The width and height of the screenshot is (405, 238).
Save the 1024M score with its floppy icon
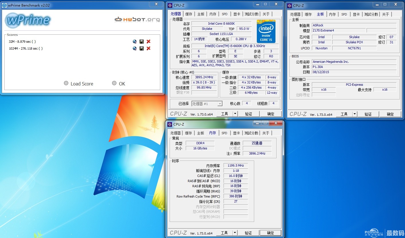[142, 48]
